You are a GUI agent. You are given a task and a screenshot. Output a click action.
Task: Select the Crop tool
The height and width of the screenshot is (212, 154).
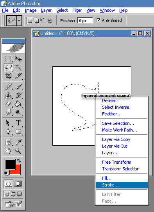click(8, 76)
